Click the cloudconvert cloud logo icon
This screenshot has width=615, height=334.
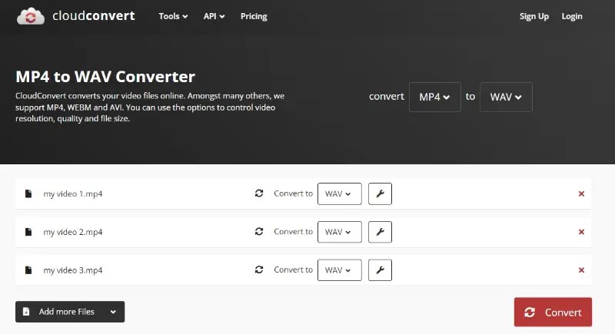click(x=31, y=16)
